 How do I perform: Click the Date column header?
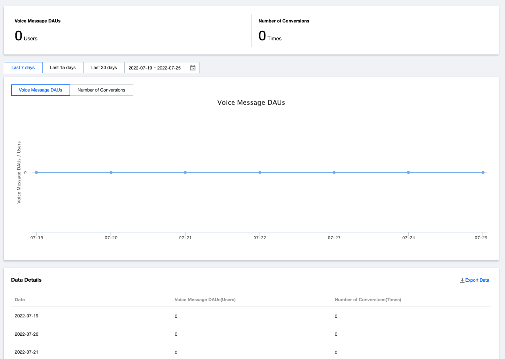[20, 300]
